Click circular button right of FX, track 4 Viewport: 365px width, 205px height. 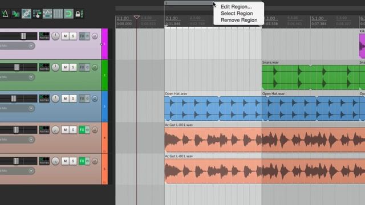tap(95, 130)
